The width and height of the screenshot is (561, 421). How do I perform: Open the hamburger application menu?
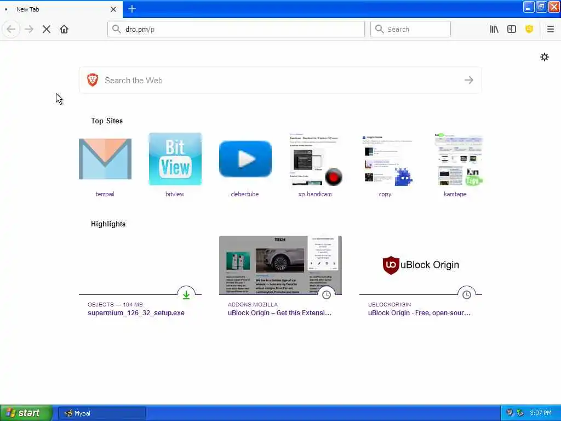550,29
